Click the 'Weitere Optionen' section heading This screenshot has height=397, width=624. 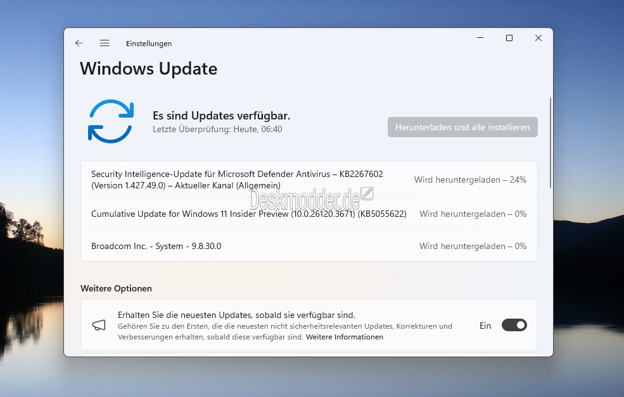(x=116, y=289)
